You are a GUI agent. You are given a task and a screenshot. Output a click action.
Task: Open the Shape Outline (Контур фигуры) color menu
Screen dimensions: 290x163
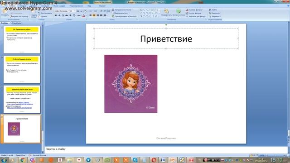pos(194,13)
